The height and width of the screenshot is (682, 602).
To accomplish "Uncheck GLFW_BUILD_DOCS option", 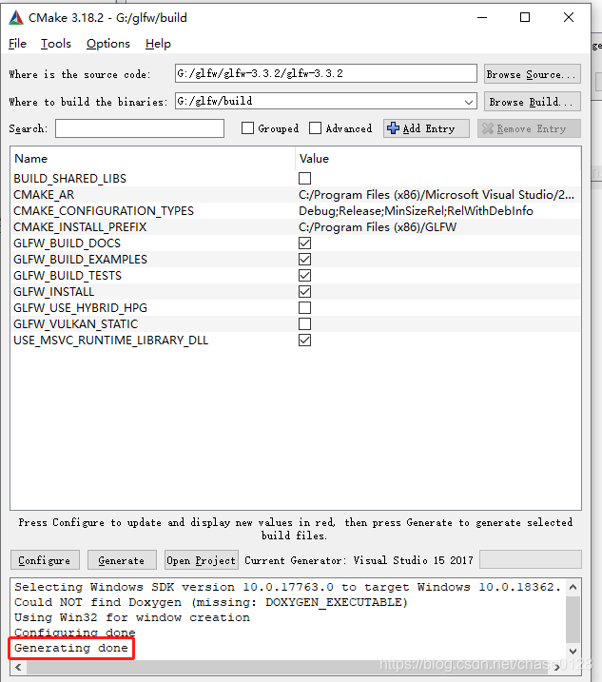I will [x=305, y=244].
